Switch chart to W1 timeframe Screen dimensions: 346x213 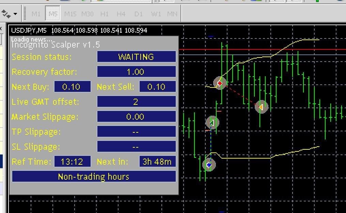tap(156, 14)
